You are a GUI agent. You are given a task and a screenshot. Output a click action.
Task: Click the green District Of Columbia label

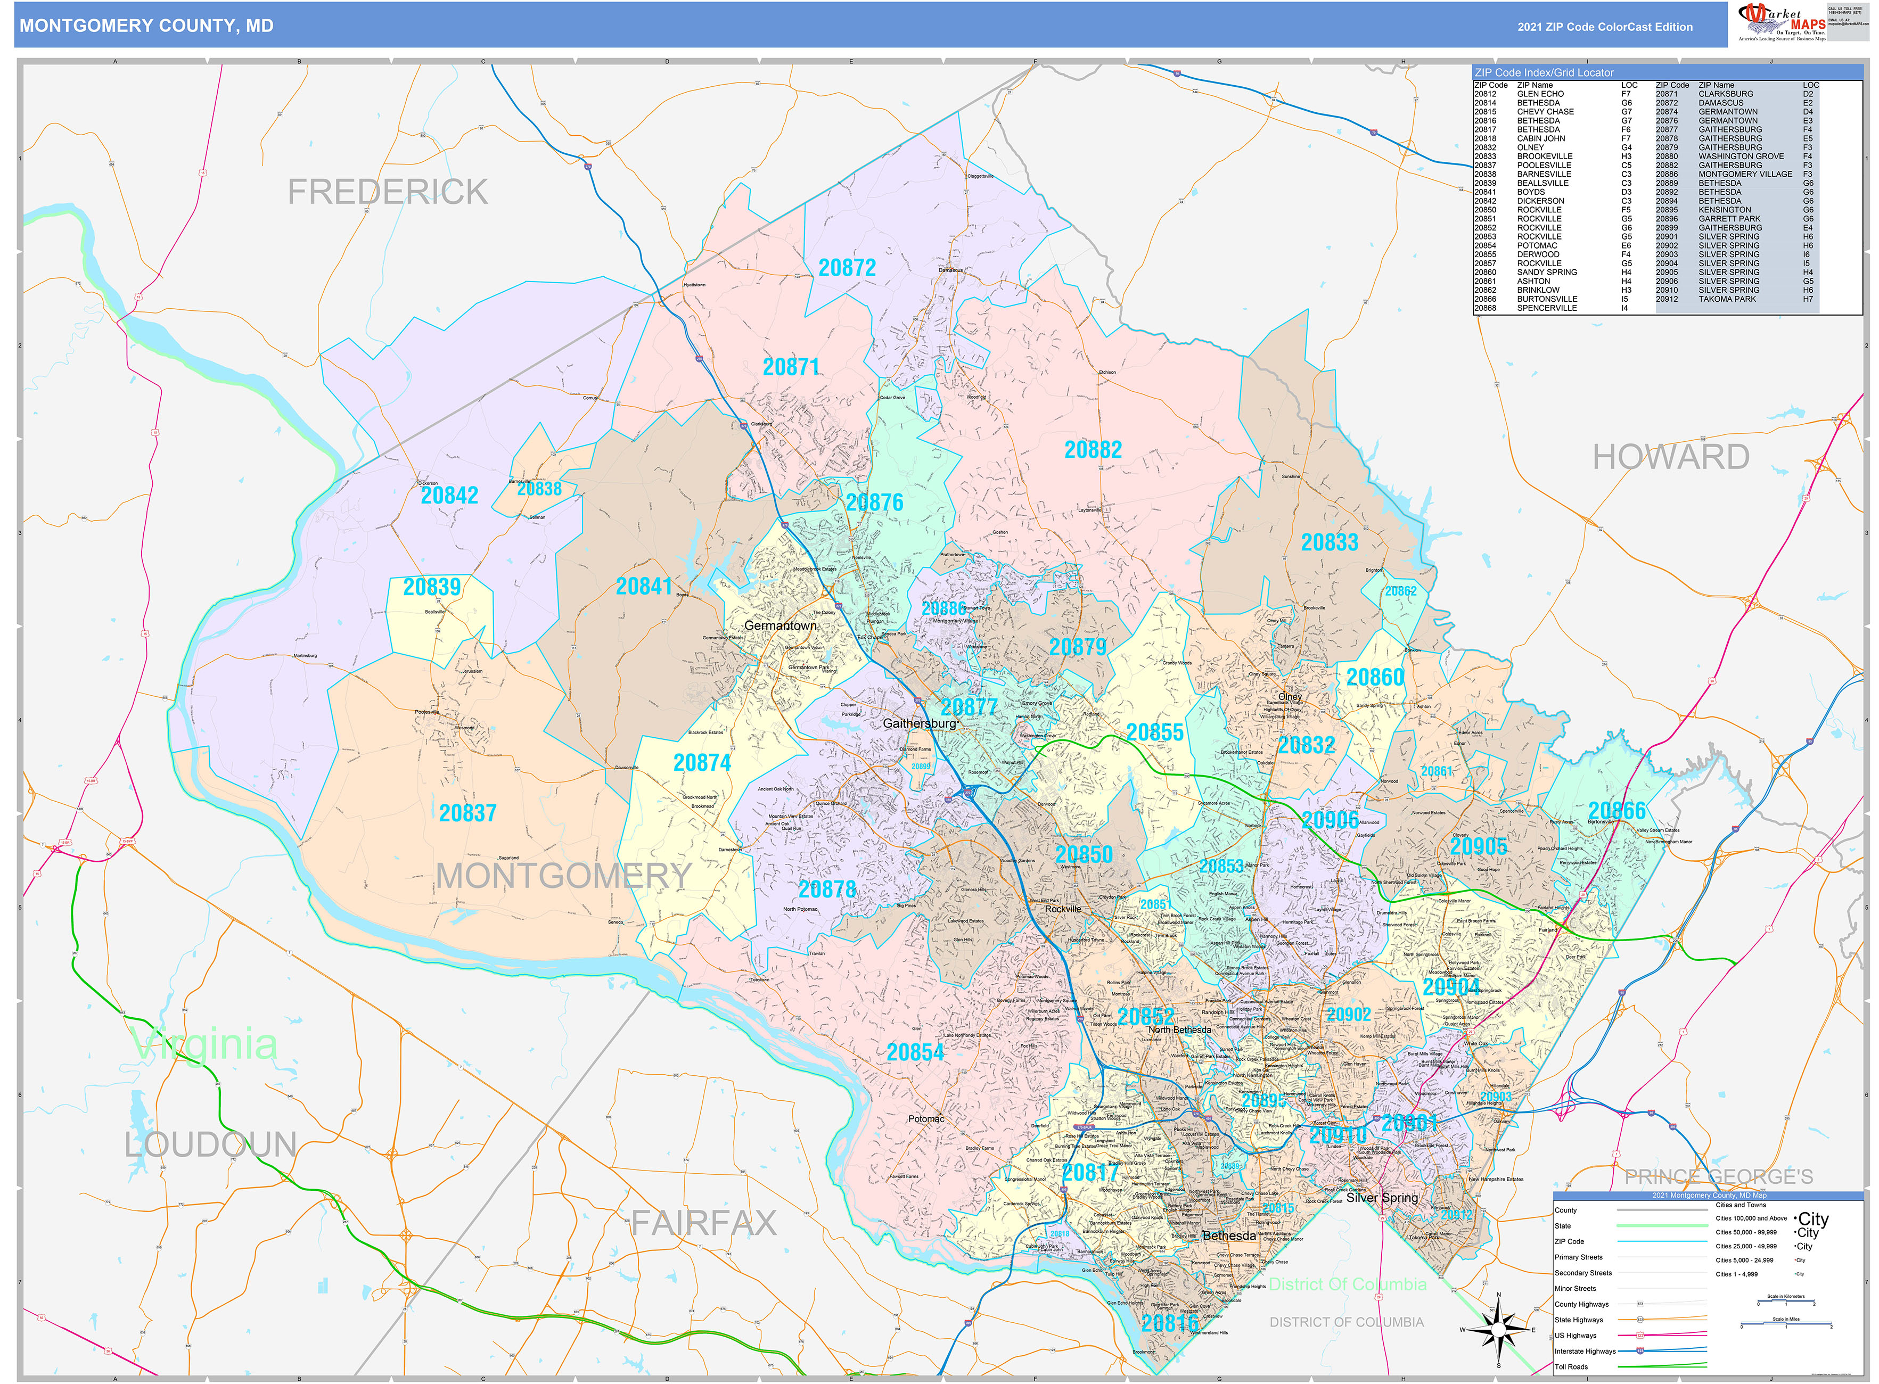point(1347,1284)
